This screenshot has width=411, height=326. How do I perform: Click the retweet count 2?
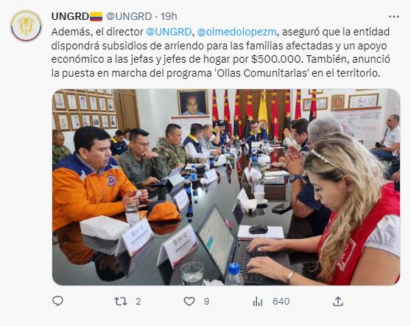138,302
